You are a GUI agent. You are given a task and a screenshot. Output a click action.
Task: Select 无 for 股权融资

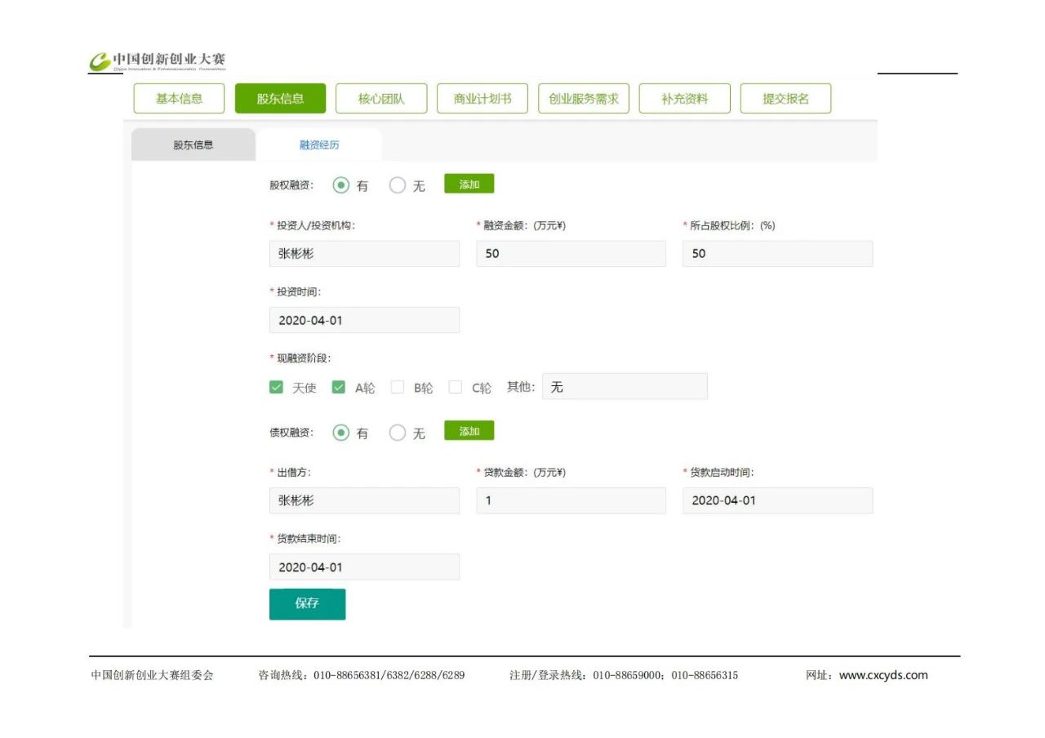[398, 185]
